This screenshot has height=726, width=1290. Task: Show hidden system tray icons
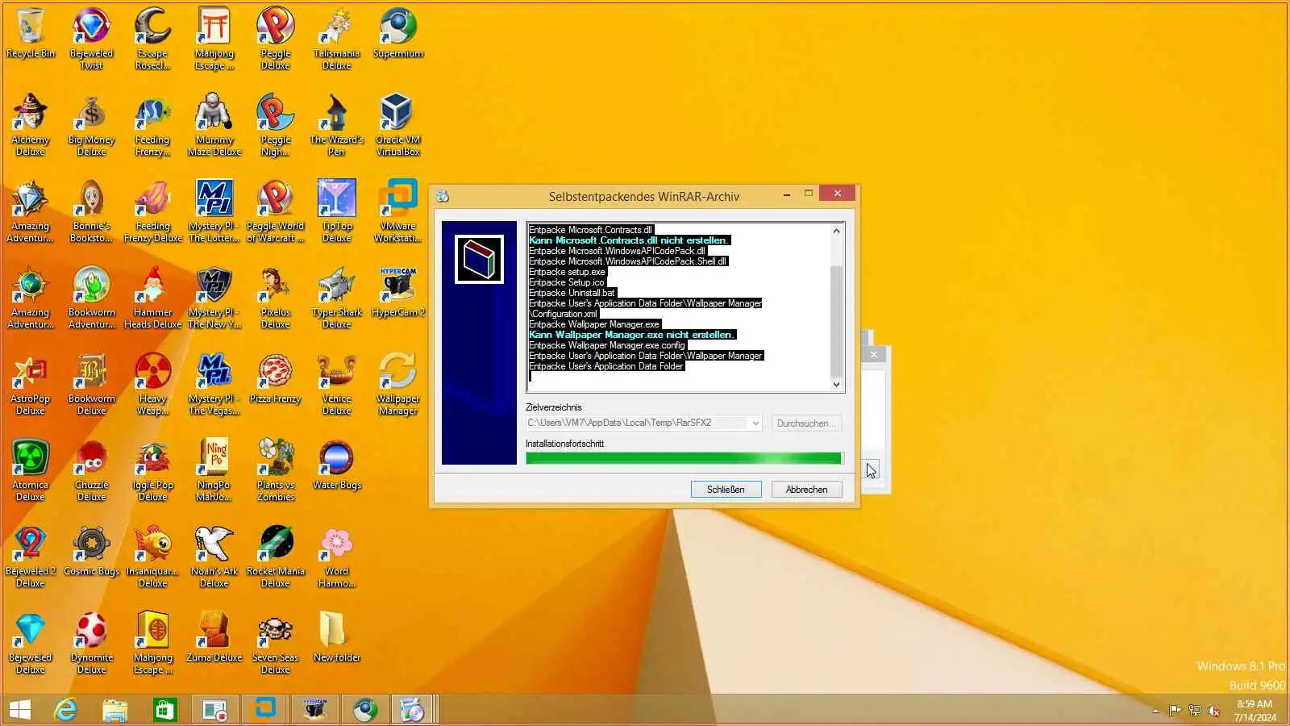point(1155,711)
